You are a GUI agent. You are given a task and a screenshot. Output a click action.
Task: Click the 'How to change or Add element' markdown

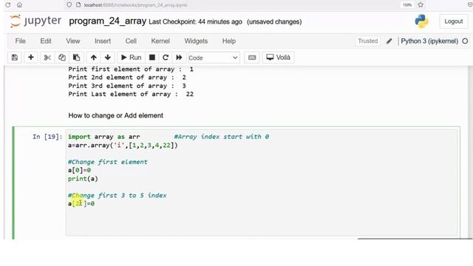[x=115, y=115]
